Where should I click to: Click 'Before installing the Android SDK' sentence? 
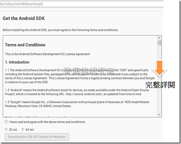(x=60, y=30)
